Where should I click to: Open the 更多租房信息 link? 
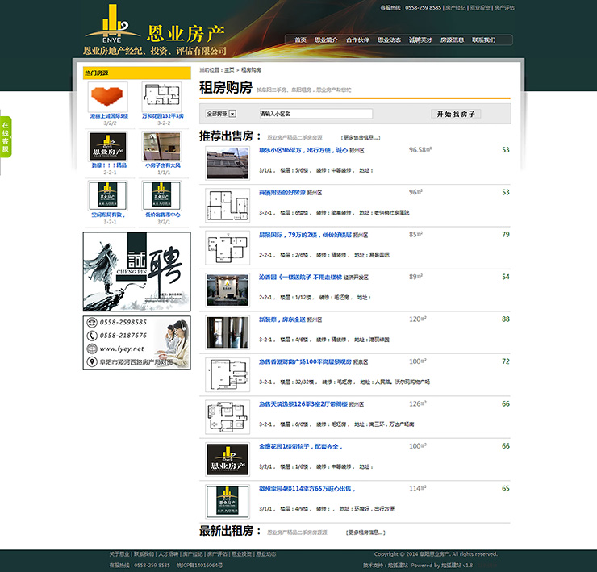tap(365, 532)
